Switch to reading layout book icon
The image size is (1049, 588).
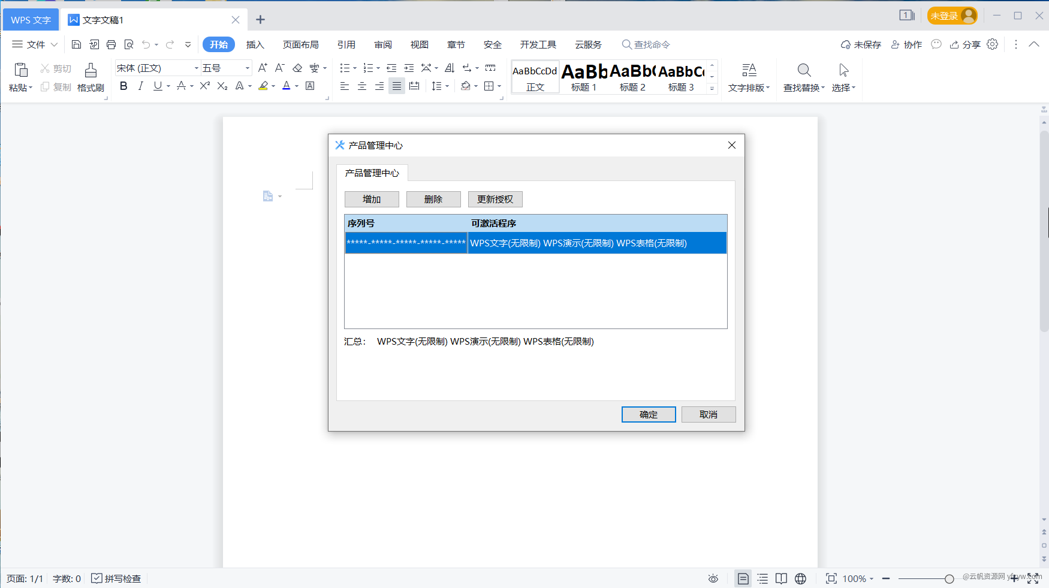(x=781, y=578)
